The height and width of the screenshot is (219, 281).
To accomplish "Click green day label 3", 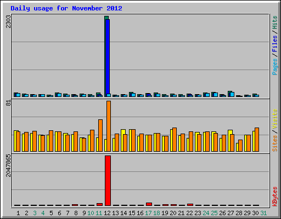I will [35, 213].
